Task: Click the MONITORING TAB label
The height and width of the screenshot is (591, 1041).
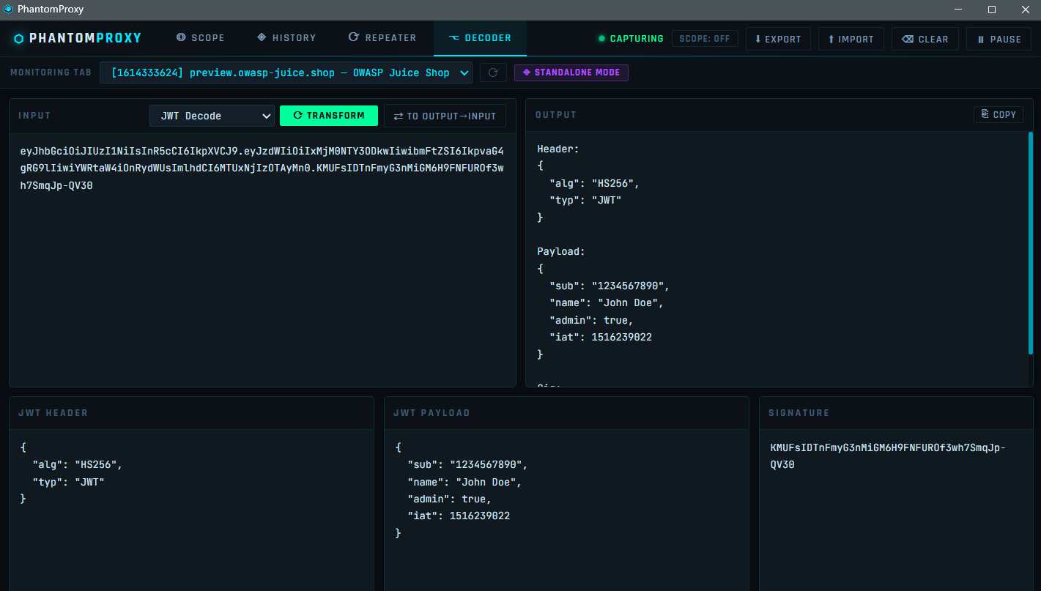Action: [51, 73]
